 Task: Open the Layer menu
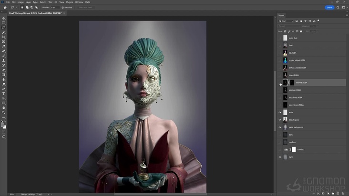click(28, 2)
